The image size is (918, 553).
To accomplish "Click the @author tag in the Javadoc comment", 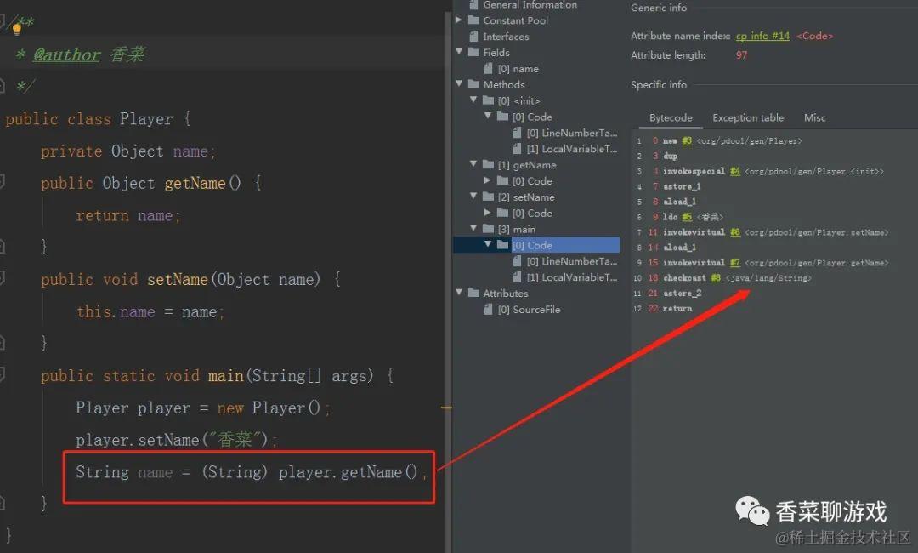I will click(66, 54).
